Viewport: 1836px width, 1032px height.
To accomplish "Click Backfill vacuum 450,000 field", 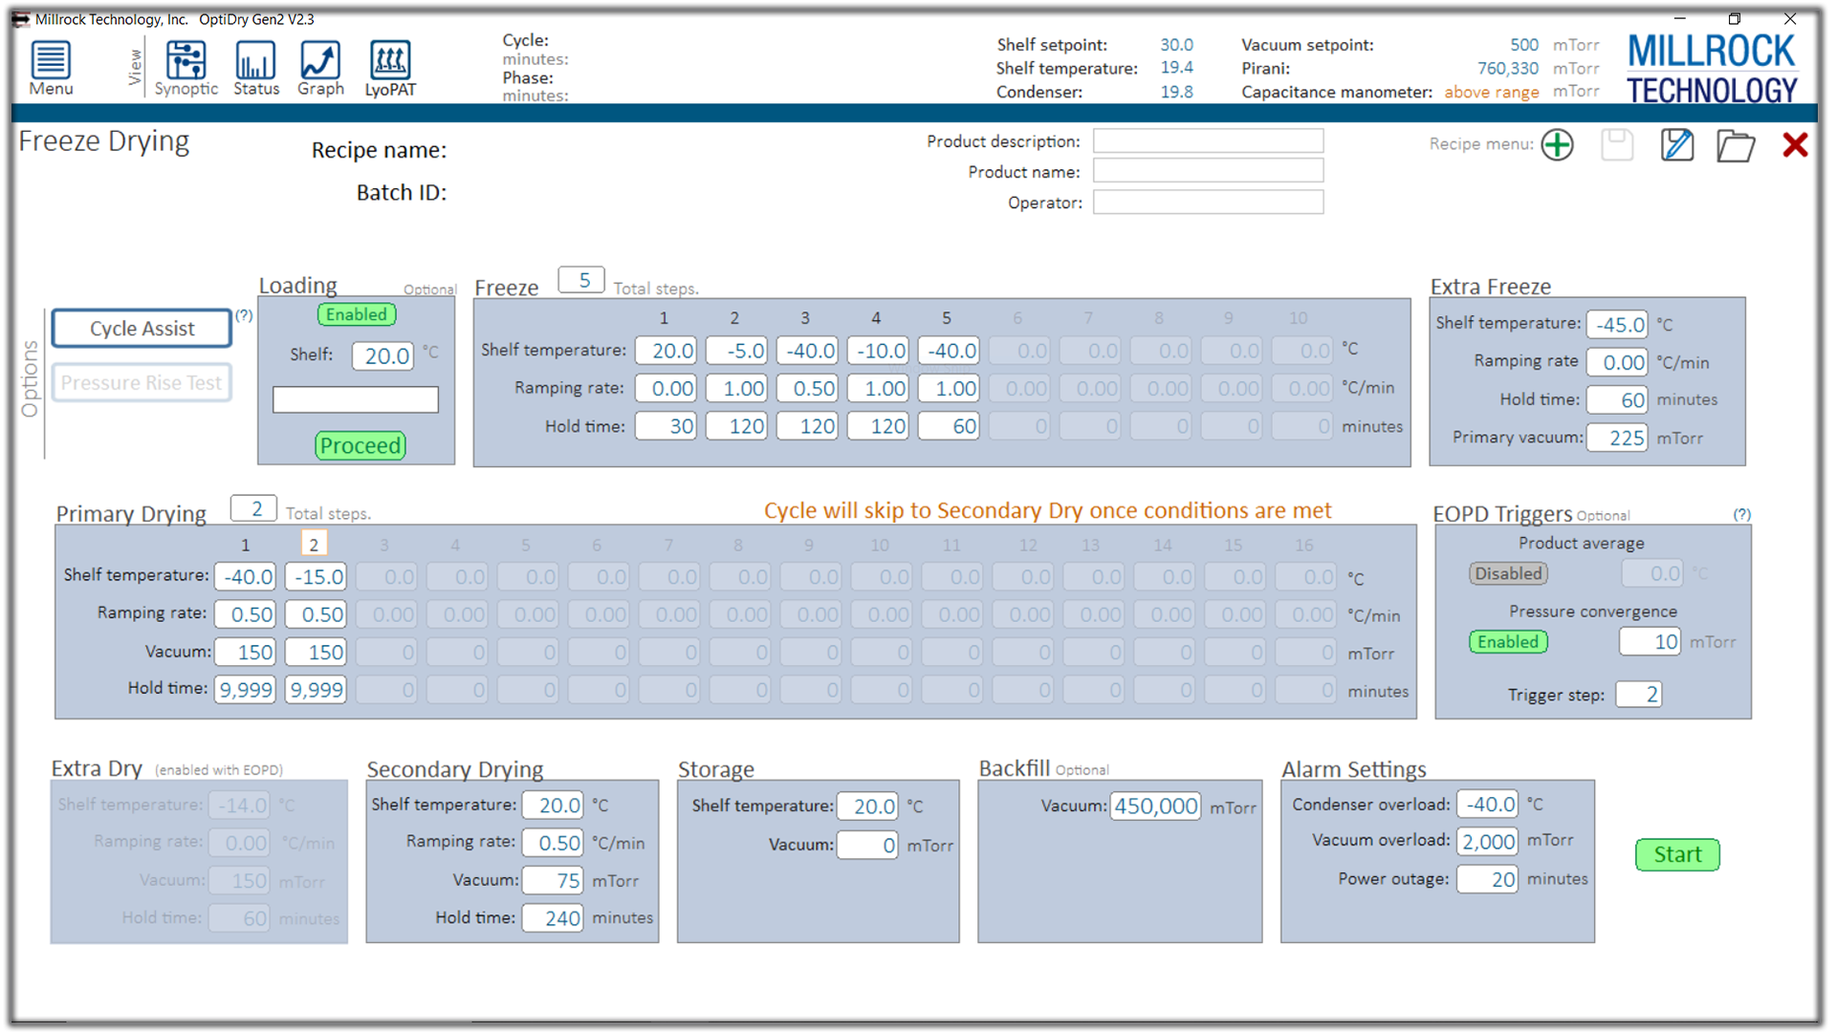I will click(x=1155, y=806).
